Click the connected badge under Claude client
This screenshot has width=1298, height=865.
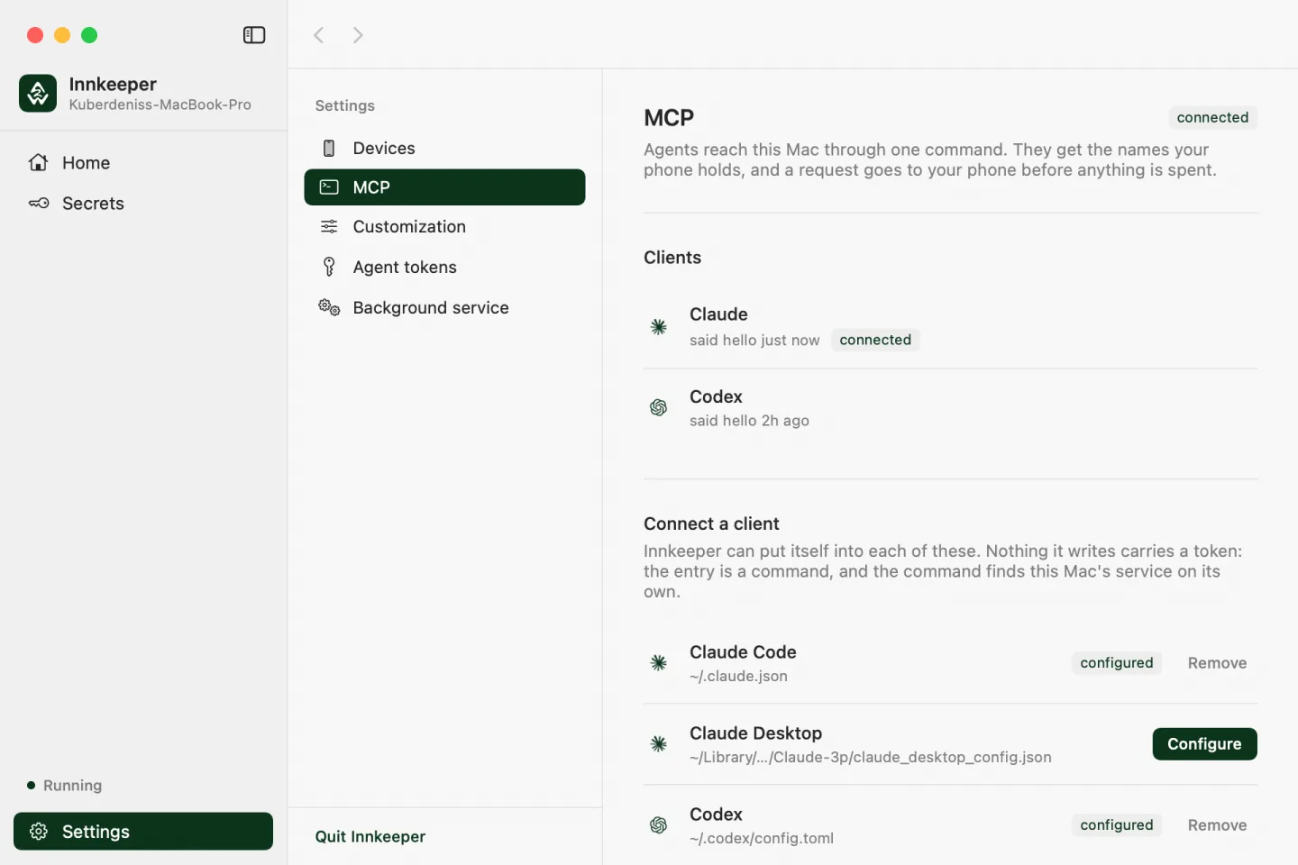pyautogui.click(x=875, y=341)
